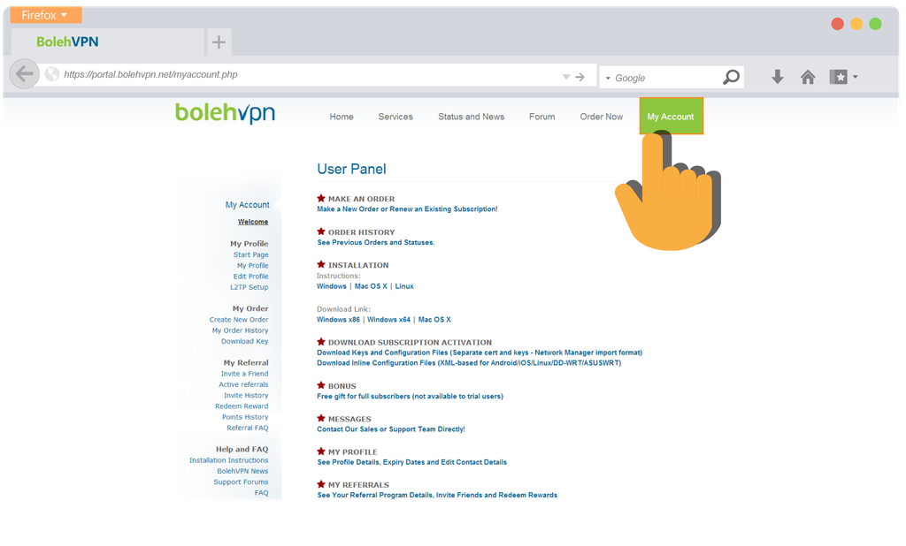Open Referral FAQ link
The image size is (906, 546).
[248, 428]
